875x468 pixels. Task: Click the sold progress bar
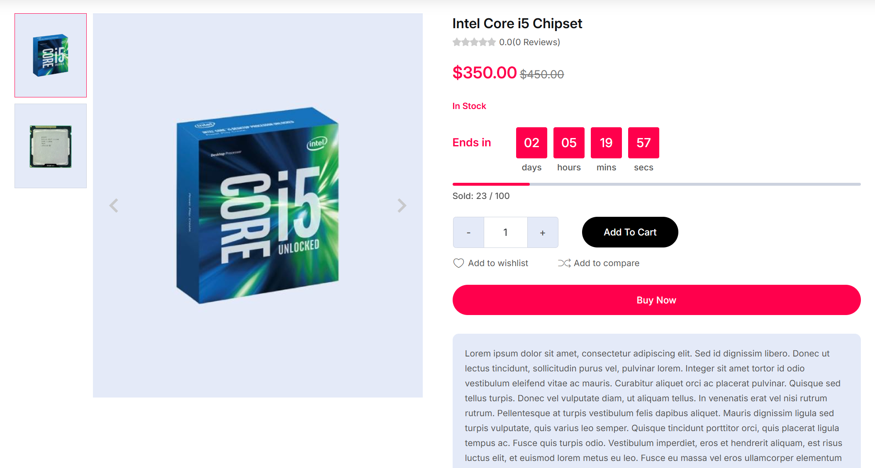tap(656, 184)
